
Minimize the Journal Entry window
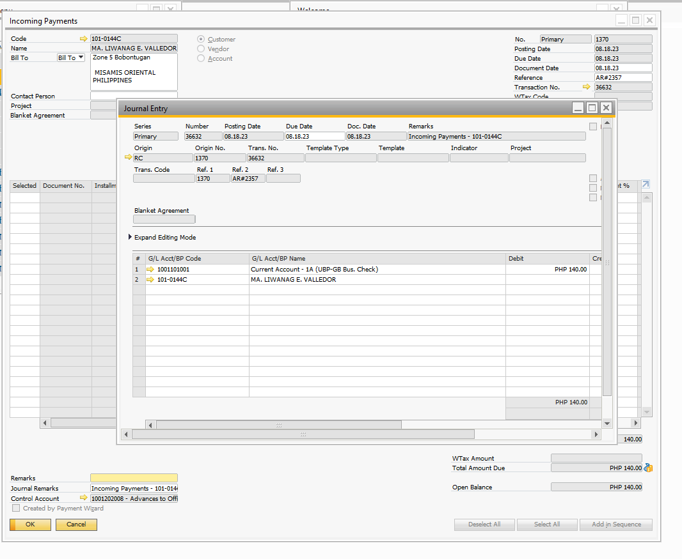578,108
